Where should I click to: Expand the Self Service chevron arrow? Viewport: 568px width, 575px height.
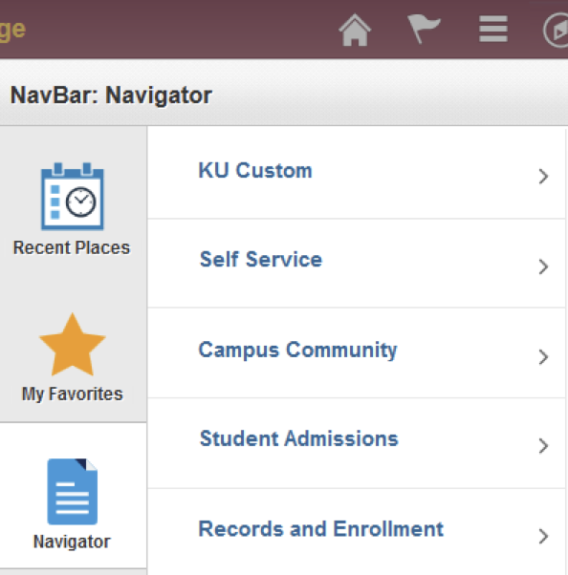(x=543, y=266)
